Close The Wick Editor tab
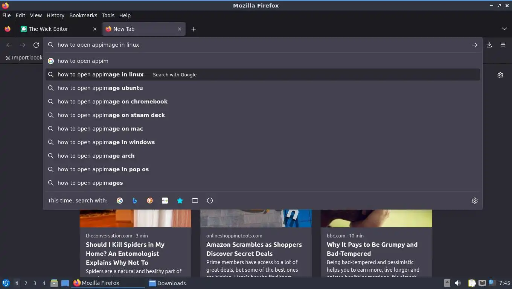The height and width of the screenshot is (289, 512). click(x=95, y=29)
